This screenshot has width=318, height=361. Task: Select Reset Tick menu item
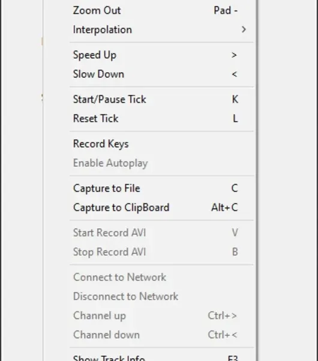(x=161, y=119)
